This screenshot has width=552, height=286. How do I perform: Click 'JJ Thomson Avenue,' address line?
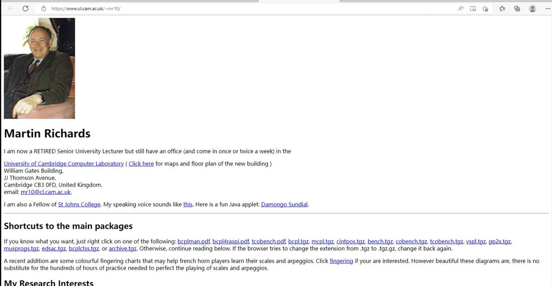point(30,178)
